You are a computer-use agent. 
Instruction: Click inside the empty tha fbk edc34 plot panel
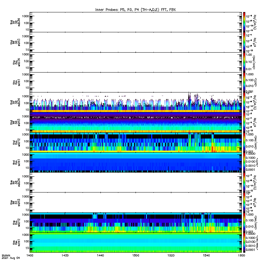pos(136,62)
